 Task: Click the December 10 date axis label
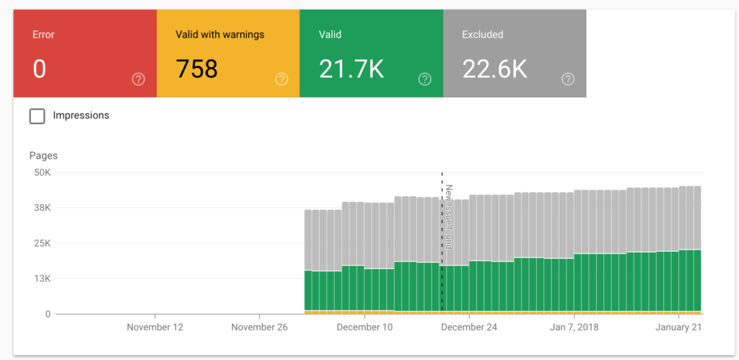click(x=364, y=327)
